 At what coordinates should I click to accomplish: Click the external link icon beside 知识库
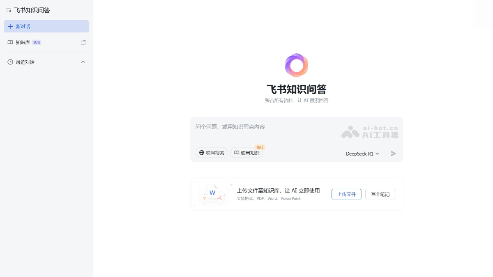tap(83, 42)
